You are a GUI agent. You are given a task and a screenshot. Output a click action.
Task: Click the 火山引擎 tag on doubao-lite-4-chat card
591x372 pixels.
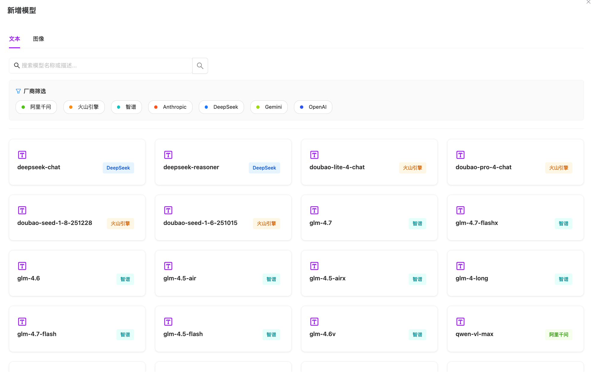[413, 168]
